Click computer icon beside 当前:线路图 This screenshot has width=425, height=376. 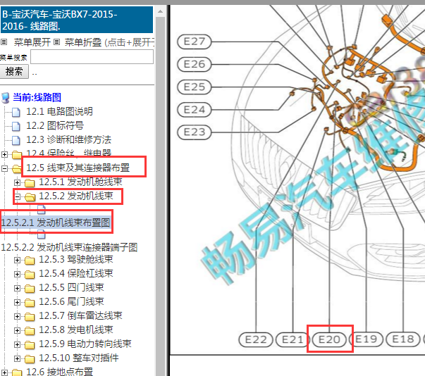pyautogui.click(x=6, y=98)
